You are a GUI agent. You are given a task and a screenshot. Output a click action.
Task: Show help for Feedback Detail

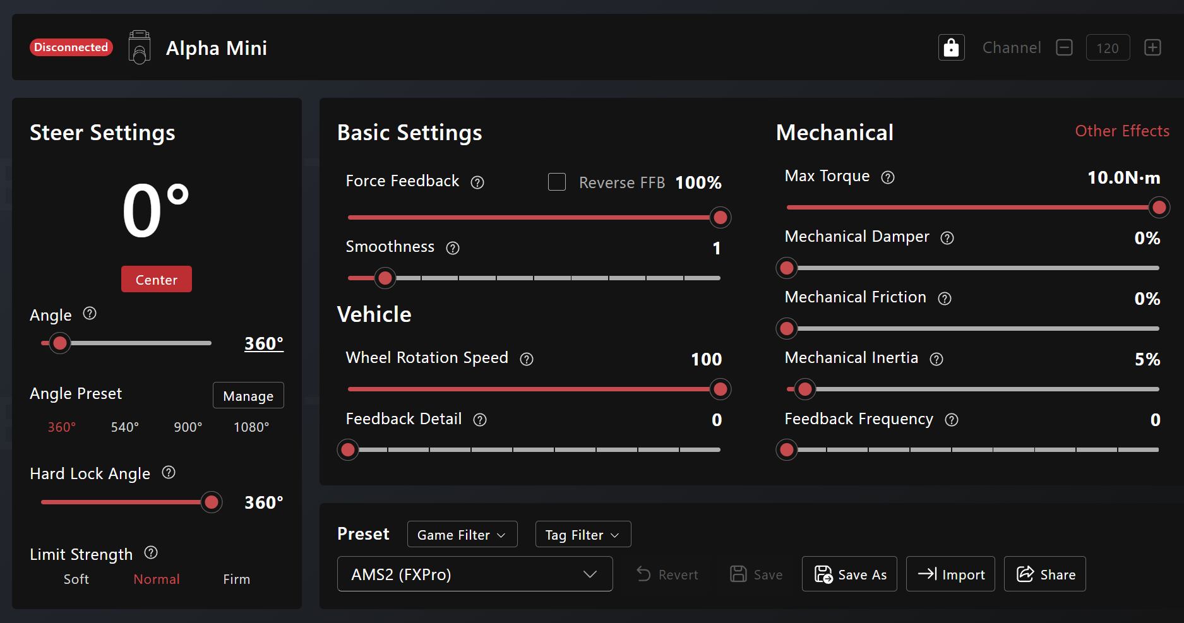(x=480, y=420)
